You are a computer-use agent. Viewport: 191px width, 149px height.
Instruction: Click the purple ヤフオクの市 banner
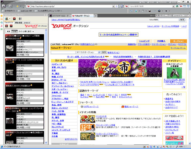tap(120, 68)
